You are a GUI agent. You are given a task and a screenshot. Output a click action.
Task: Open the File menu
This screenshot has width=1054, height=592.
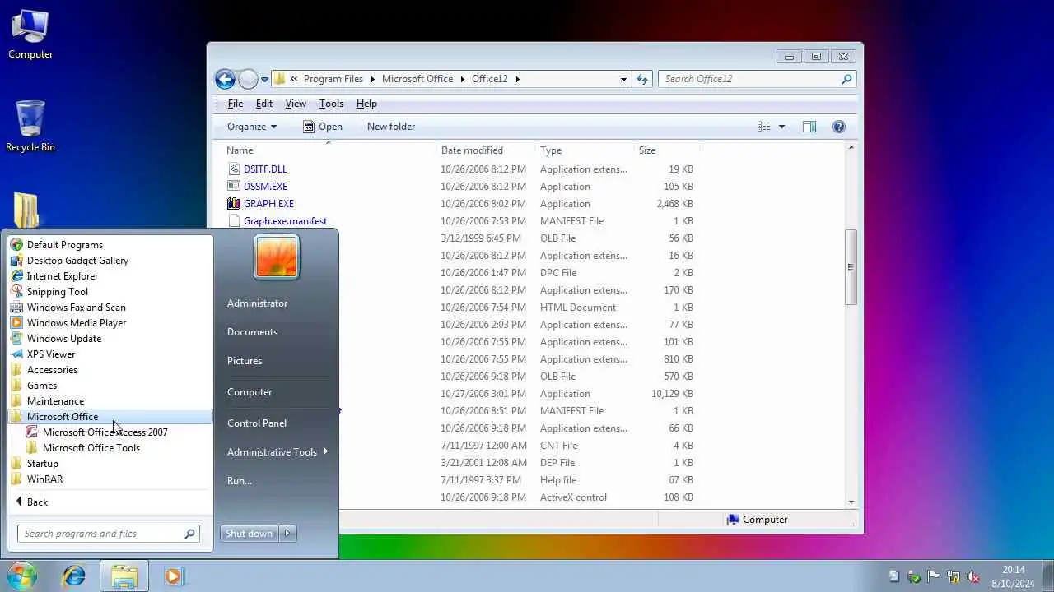(x=236, y=104)
